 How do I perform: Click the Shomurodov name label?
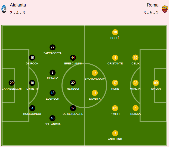pyautogui.click(x=95, y=79)
